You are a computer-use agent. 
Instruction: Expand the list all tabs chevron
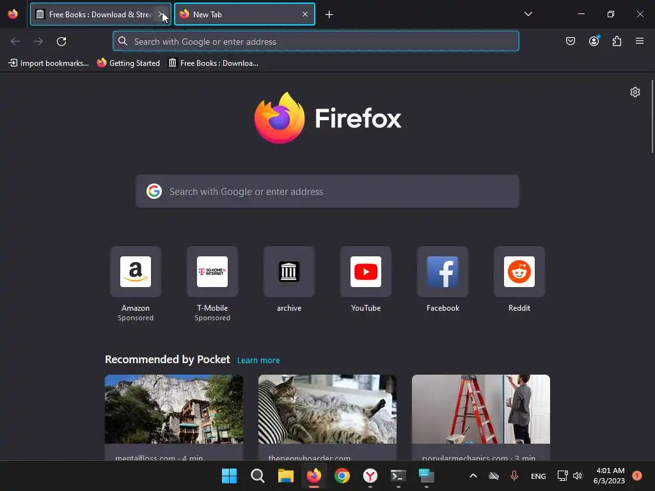pyautogui.click(x=528, y=14)
